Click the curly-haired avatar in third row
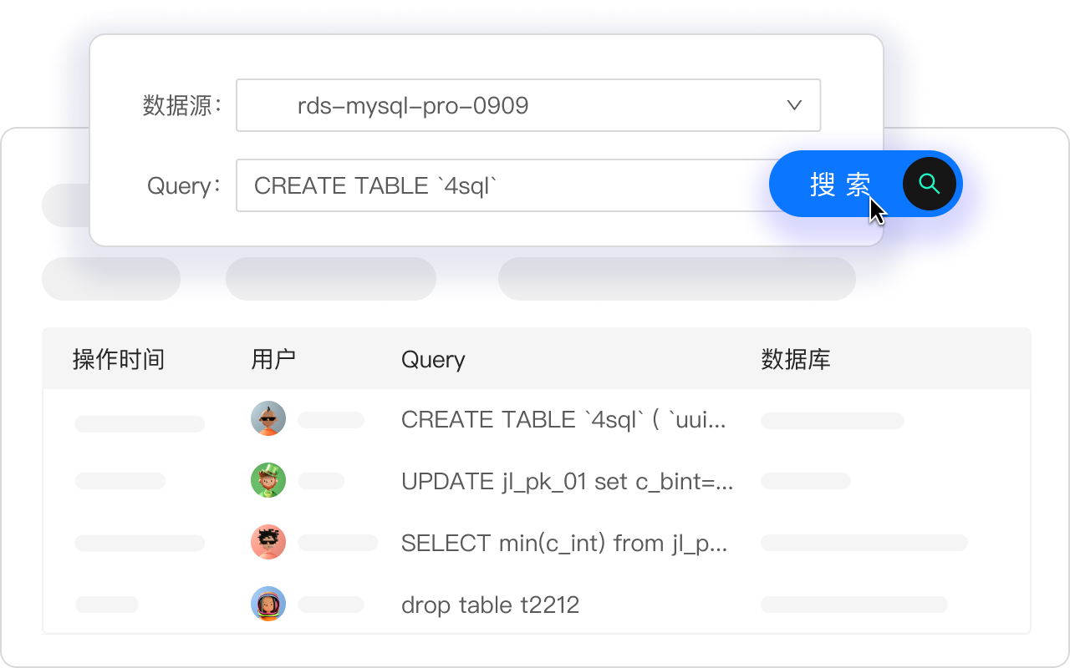This screenshot has width=1070, height=668. pos(268,543)
